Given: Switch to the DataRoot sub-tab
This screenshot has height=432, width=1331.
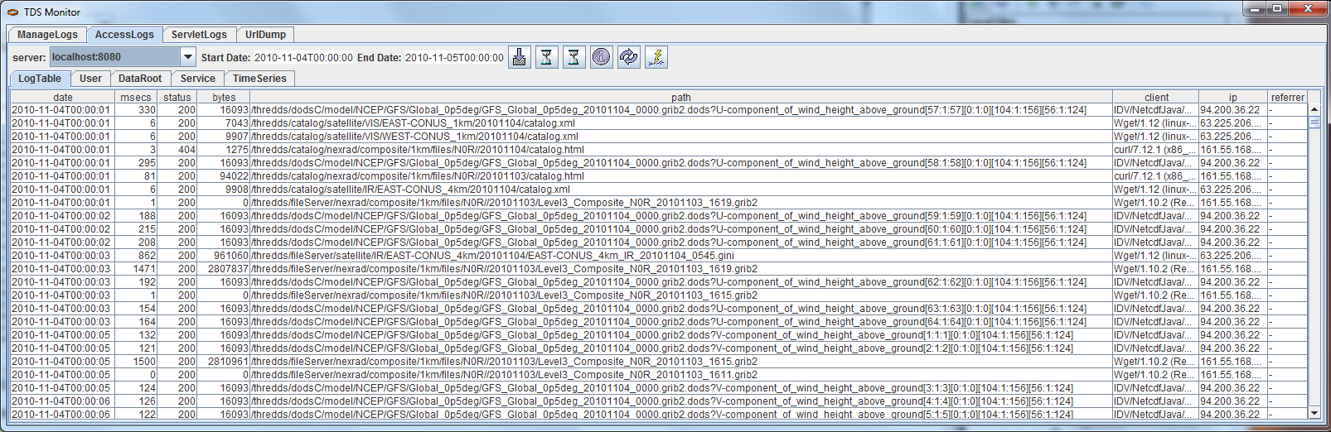Looking at the screenshot, I should coord(140,79).
